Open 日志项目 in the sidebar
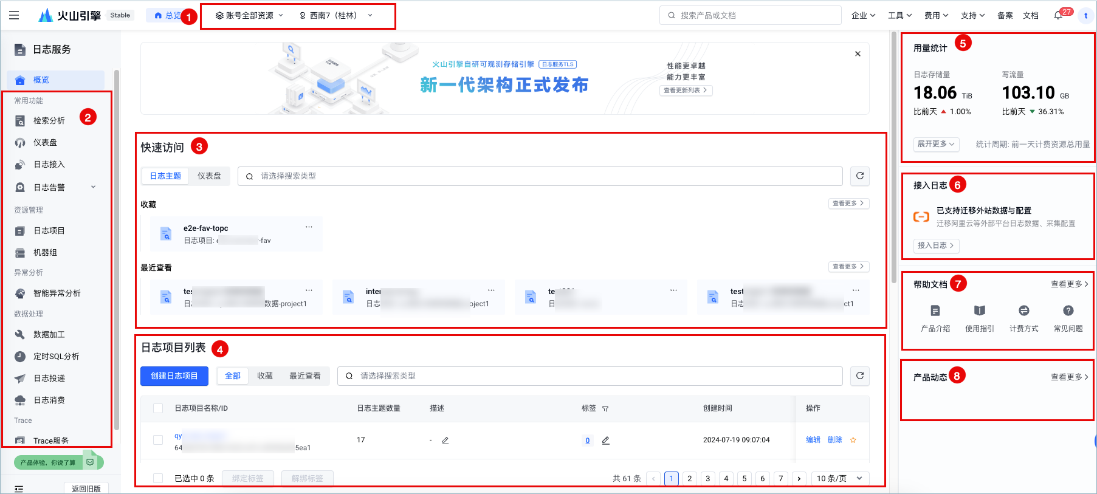Image resolution: width=1097 pixels, height=494 pixels. pyautogui.click(x=49, y=231)
